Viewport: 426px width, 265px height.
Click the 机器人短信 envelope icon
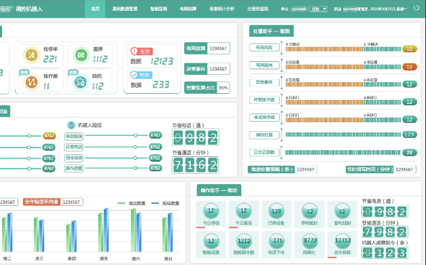[x=71, y=125]
